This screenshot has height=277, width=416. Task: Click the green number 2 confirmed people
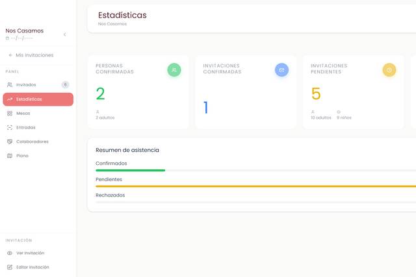[x=100, y=93]
